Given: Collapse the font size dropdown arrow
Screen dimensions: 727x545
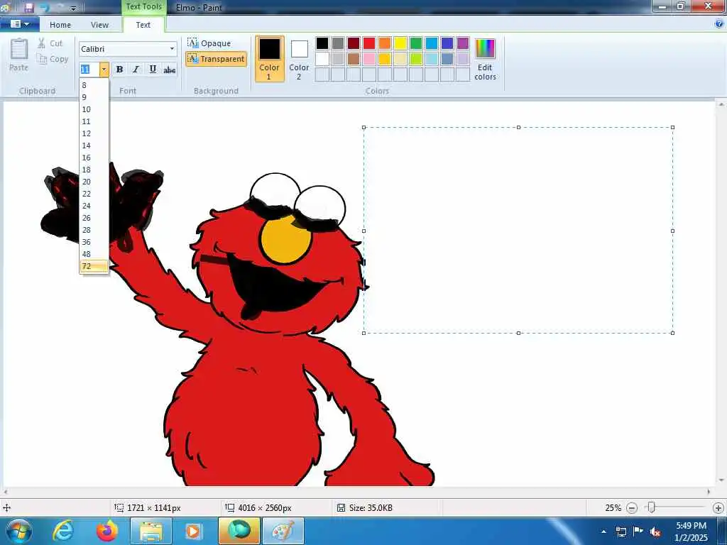Looking at the screenshot, I should 104,70.
